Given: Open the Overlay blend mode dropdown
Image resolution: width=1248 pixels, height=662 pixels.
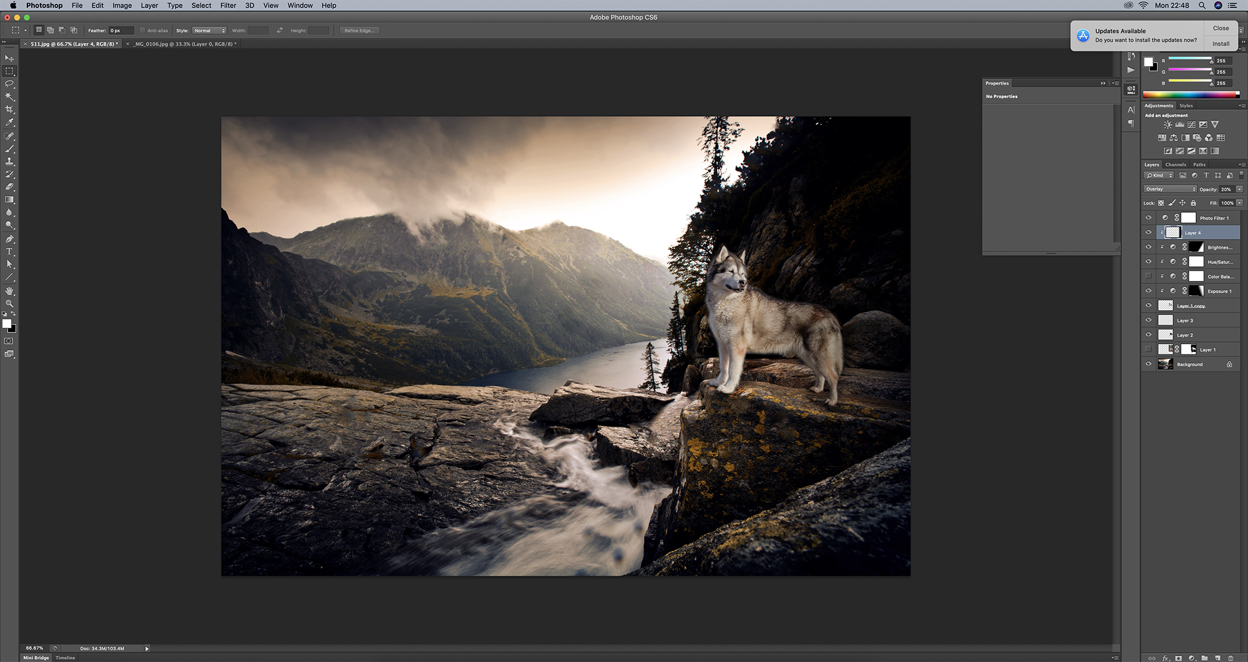Looking at the screenshot, I should click(x=1170, y=189).
